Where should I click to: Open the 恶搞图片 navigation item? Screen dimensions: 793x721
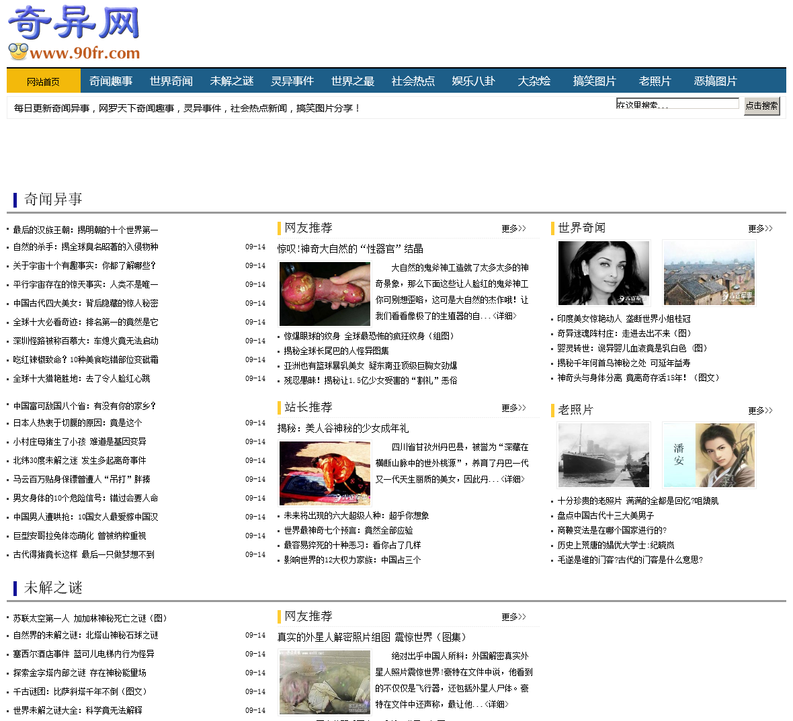[715, 81]
